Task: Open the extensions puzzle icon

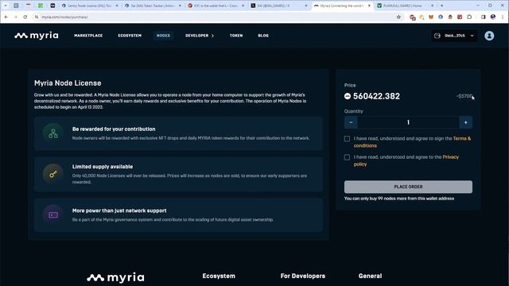Action: (x=469, y=17)
